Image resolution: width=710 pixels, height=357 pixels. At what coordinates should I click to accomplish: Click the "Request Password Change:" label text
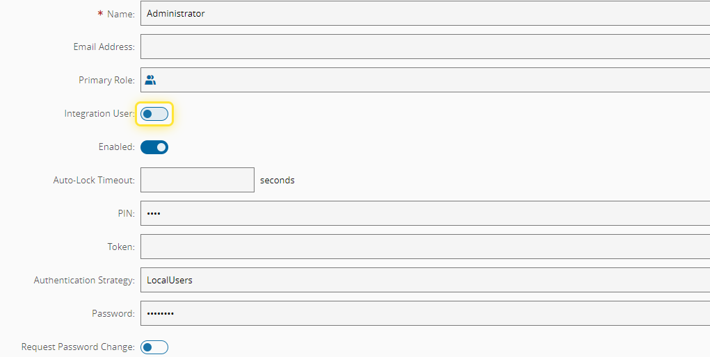78,347
